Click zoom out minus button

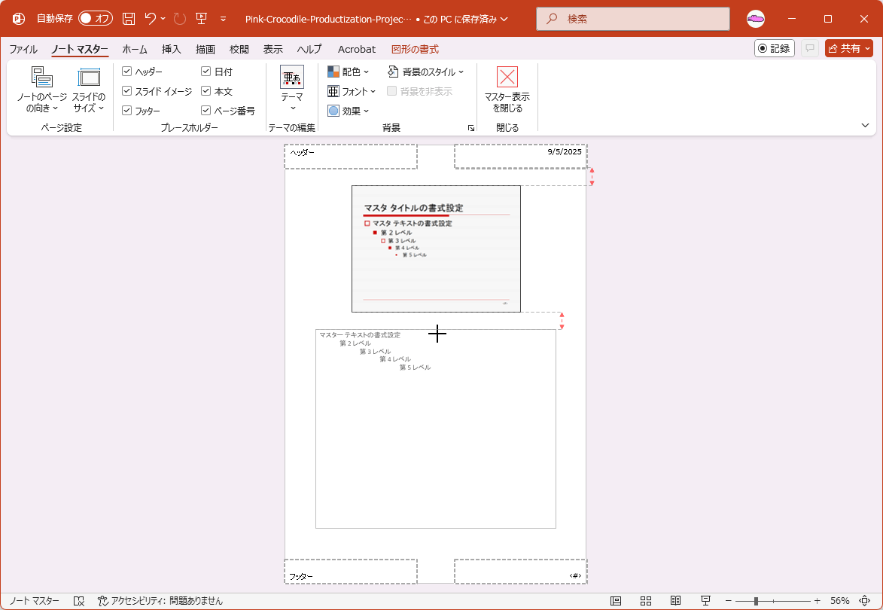728,601
